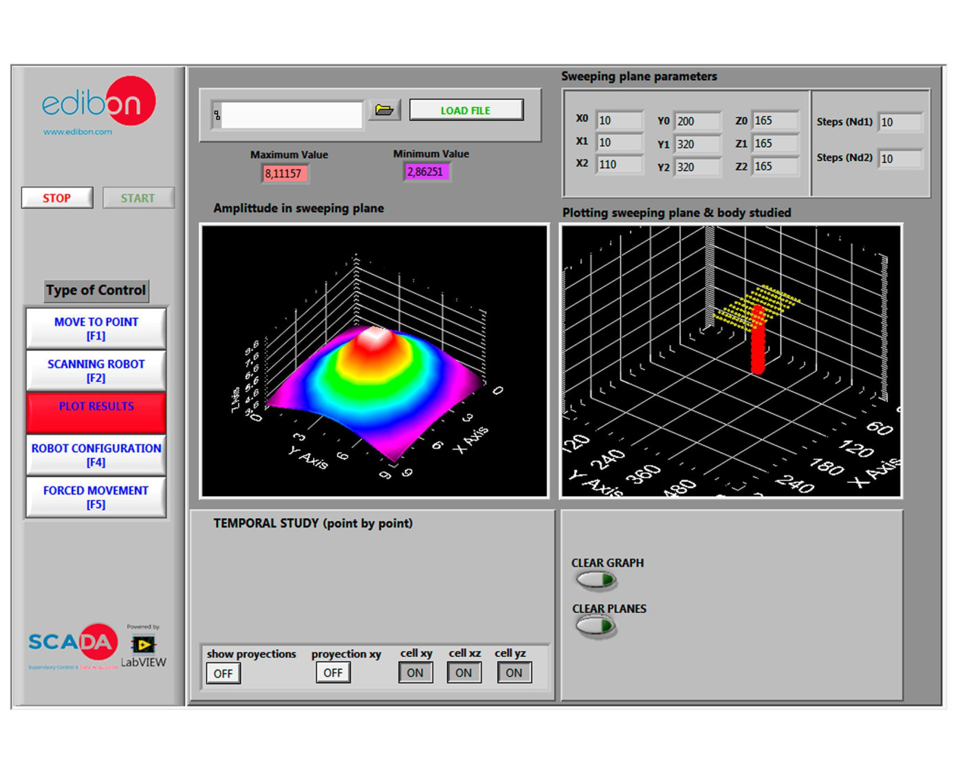Click the file path input field

[x=292, y=116]
